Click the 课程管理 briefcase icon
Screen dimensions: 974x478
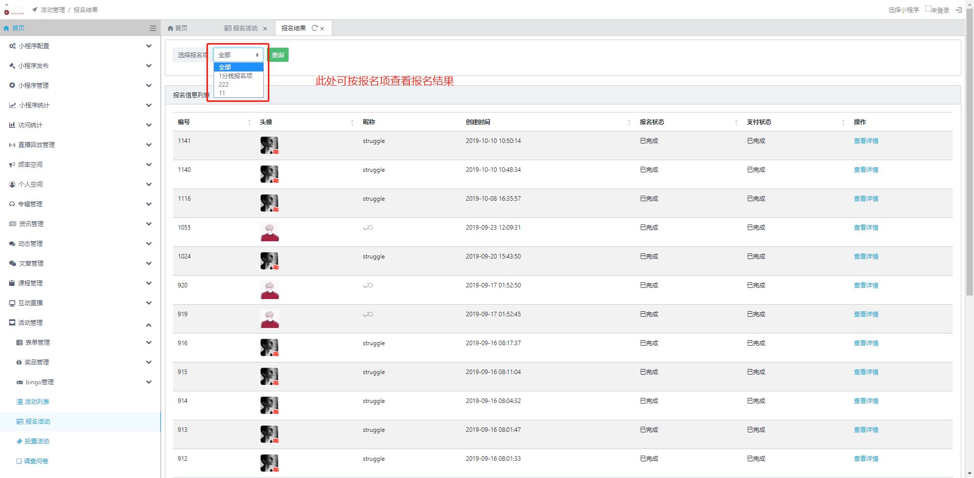click(12, 283)
